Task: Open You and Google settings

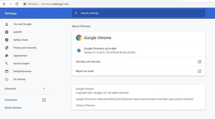Action: pos(22,24)
